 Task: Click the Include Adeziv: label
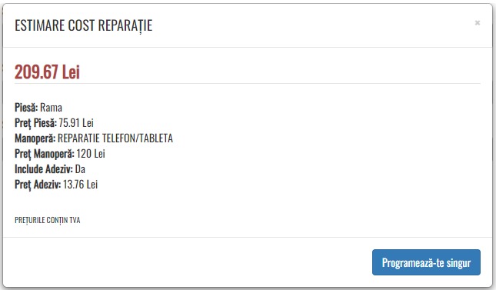point(44,169)
